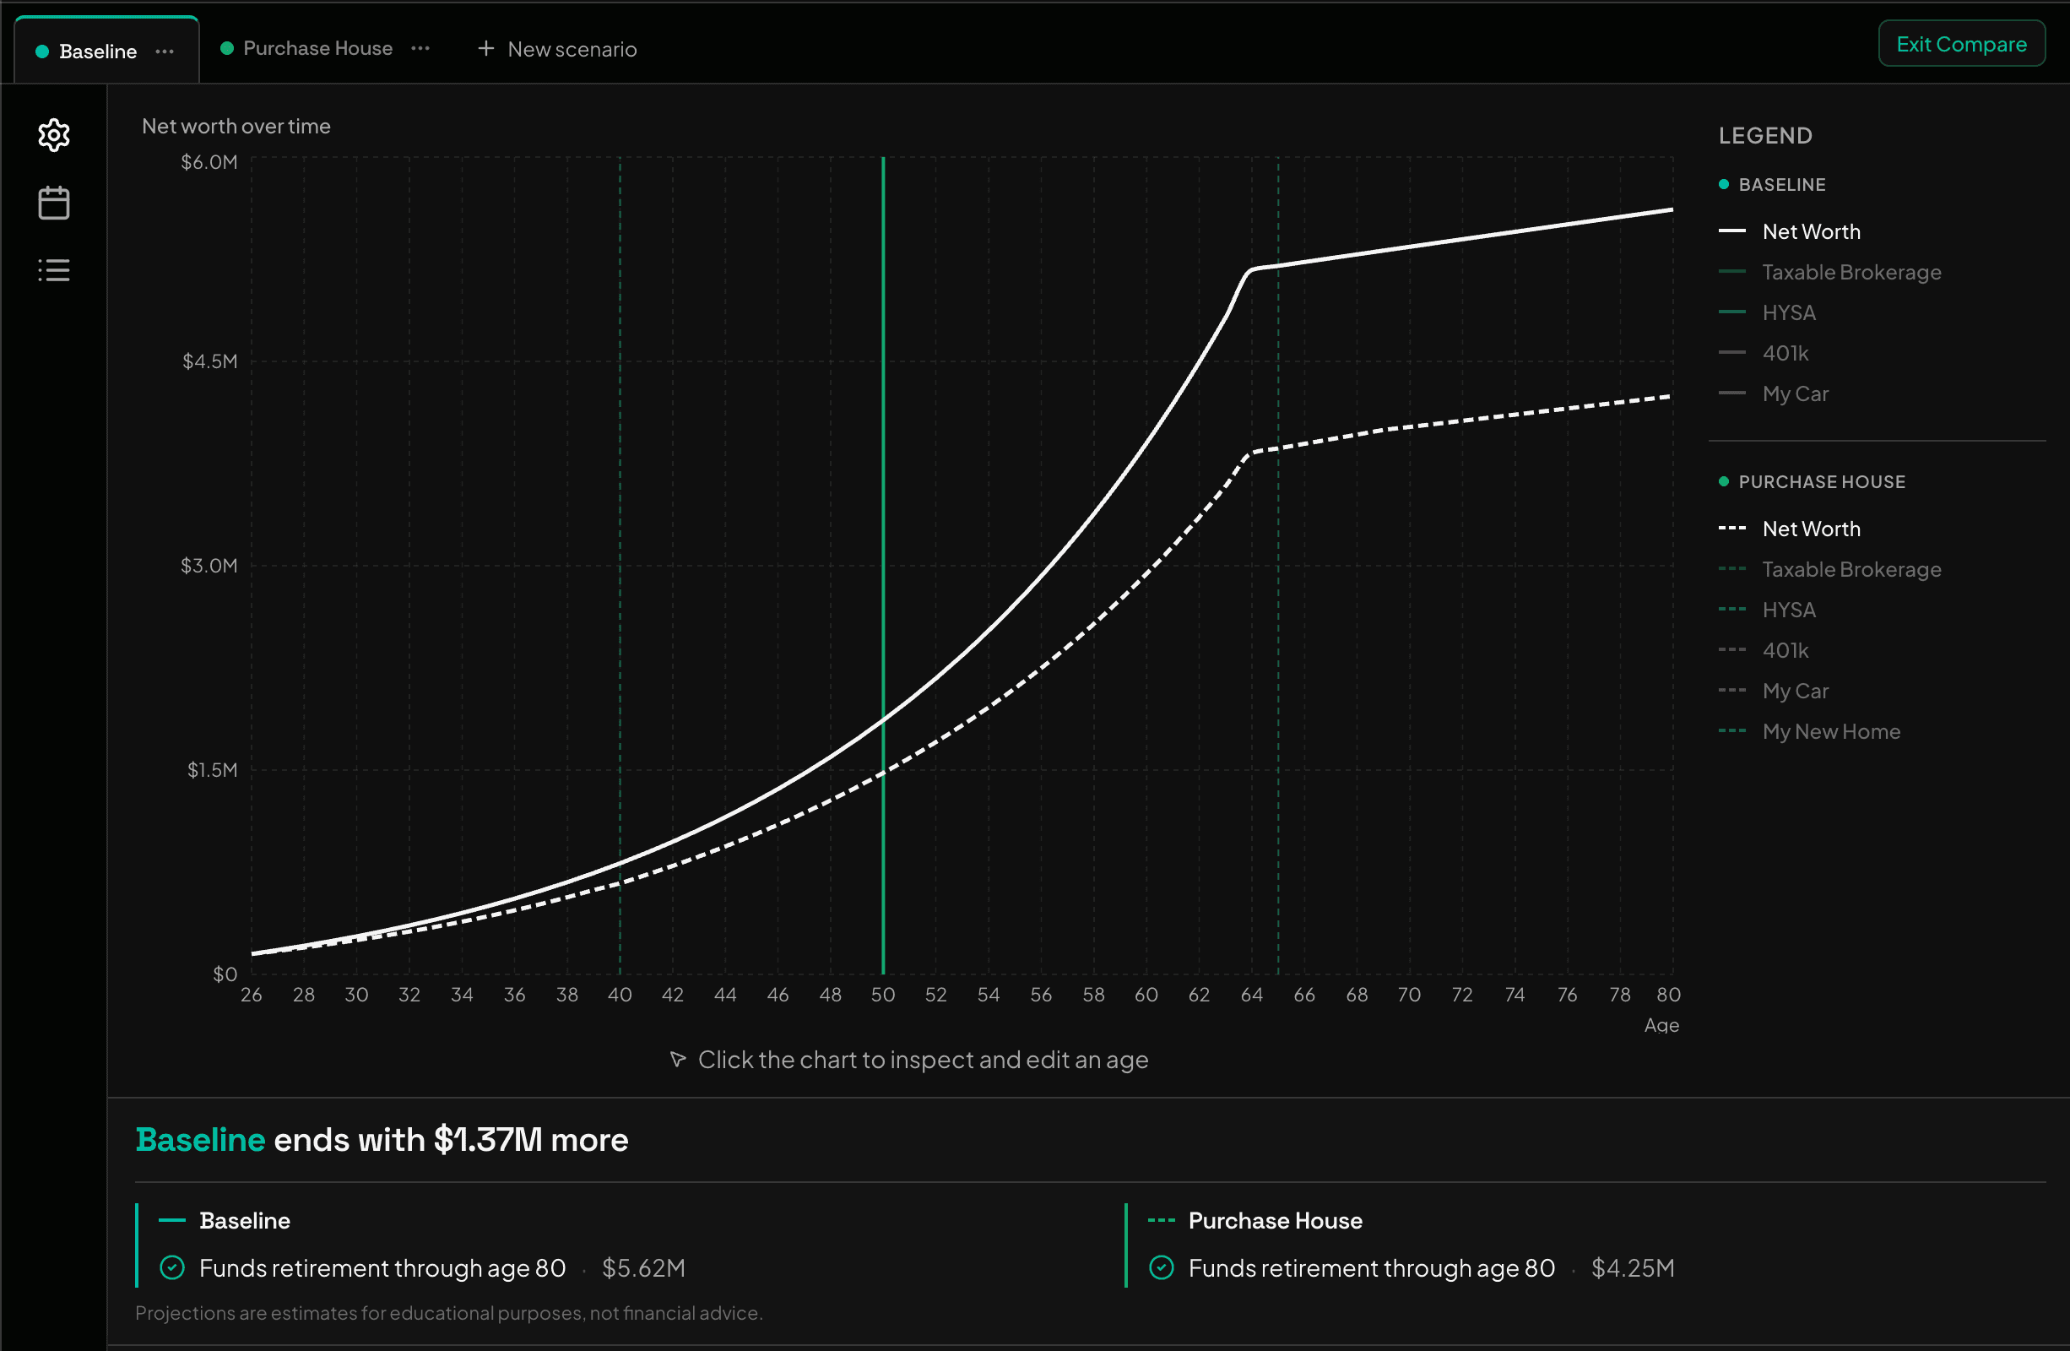Click dashed marker line at age 65
Image resolution: width=2070 pixels, height=1351 pixels.
click(1277, 566)
